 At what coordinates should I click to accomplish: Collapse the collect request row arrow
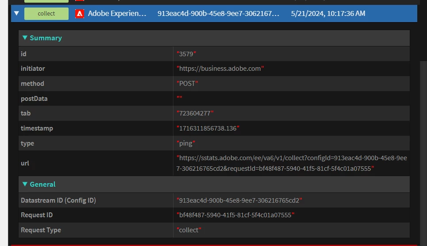[x=17, y=13]
